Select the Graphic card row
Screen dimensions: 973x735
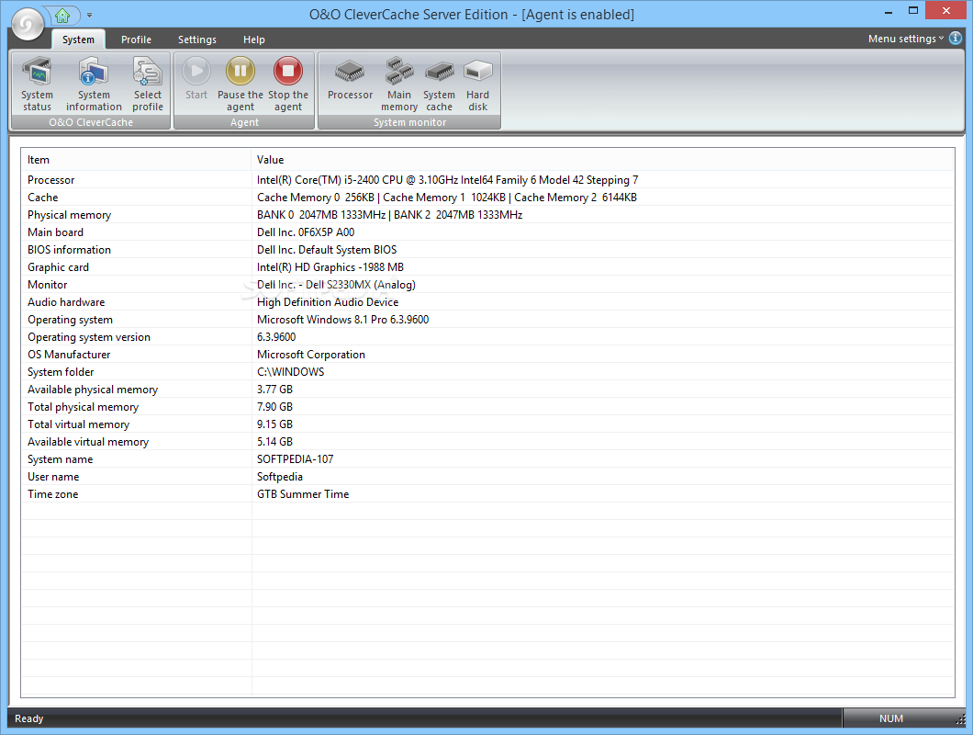click(x=487, y=266)
